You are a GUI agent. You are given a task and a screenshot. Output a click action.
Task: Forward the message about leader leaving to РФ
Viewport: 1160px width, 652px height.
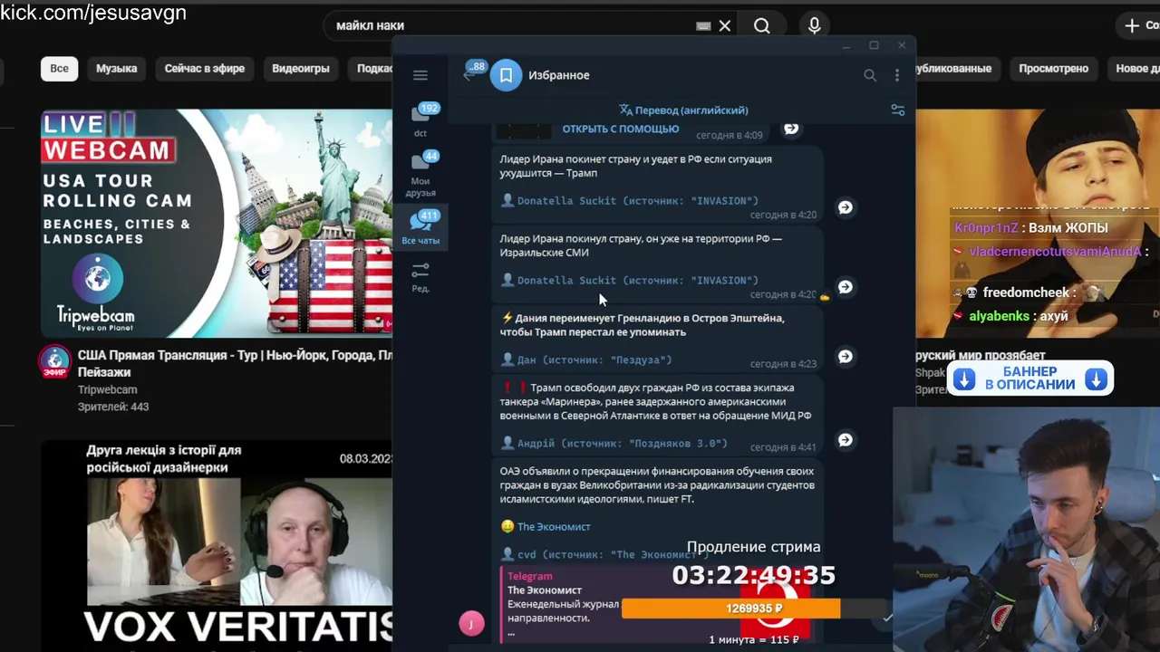(845, 207)
